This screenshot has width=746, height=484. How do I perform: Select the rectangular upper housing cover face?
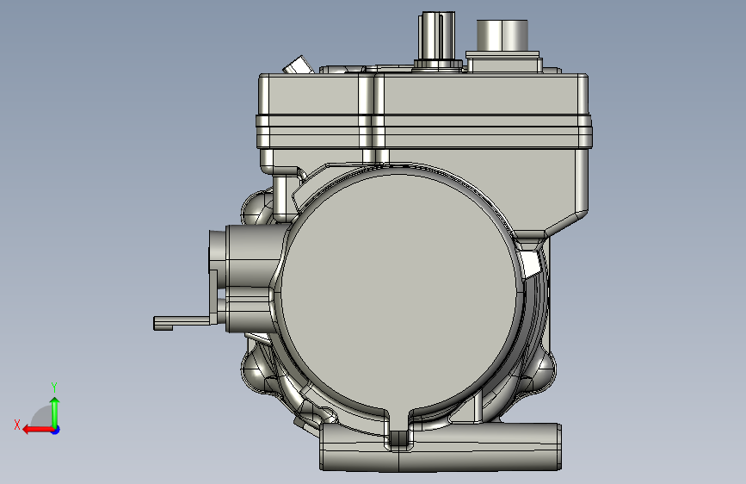point(480,95)
